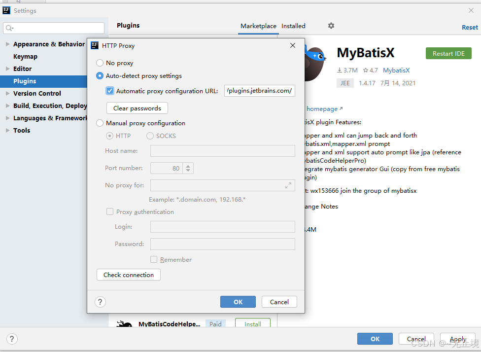Expand Build, Execution, Deployment node
This screenshot has width=481, height=352.
pyautogui.click(x=8, y=106)
